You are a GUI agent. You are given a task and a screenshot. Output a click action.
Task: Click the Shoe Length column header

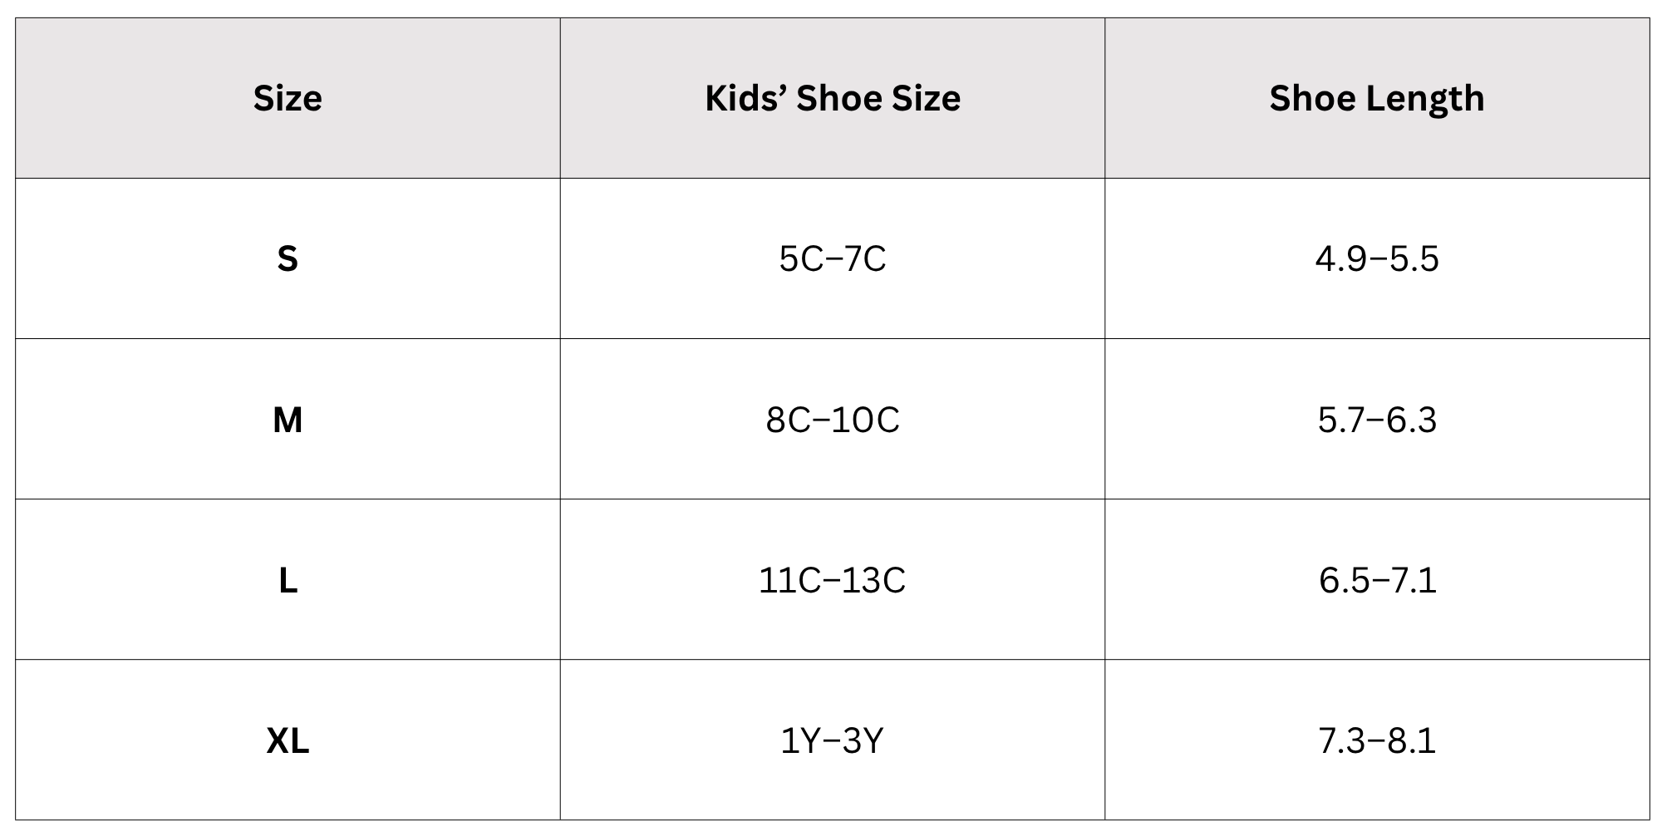click(1377, 98)
